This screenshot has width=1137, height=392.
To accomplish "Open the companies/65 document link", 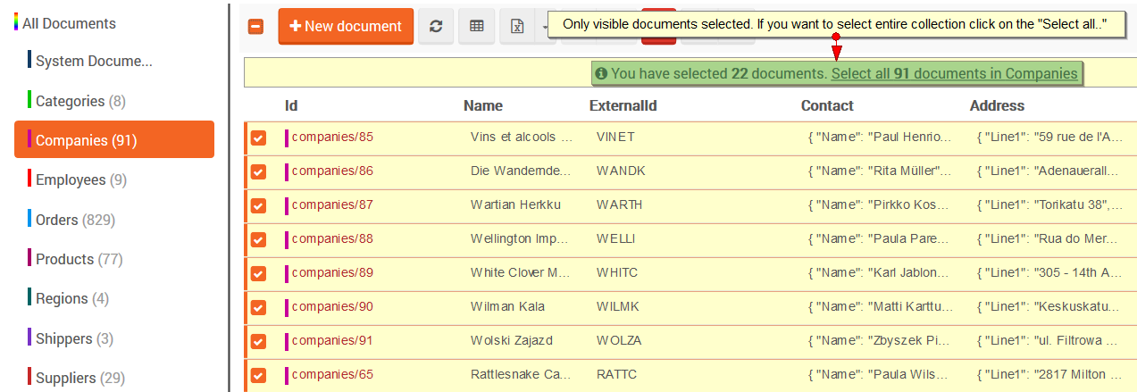I will tap(332, 374).
